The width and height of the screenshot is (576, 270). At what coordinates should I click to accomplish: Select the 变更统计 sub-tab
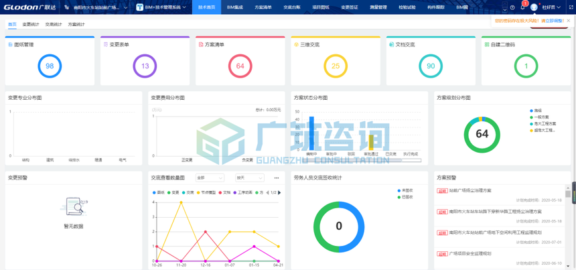click(x=31, y=24)
